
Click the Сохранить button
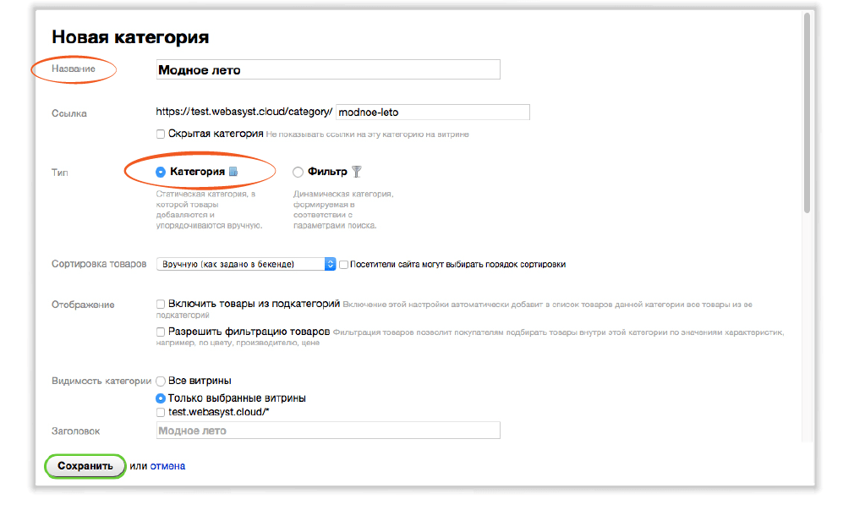[x=85, y=466]
